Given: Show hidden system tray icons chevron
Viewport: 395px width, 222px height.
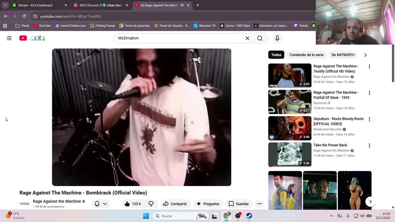Looking at the screenshot, I should (x=331, y=216).
